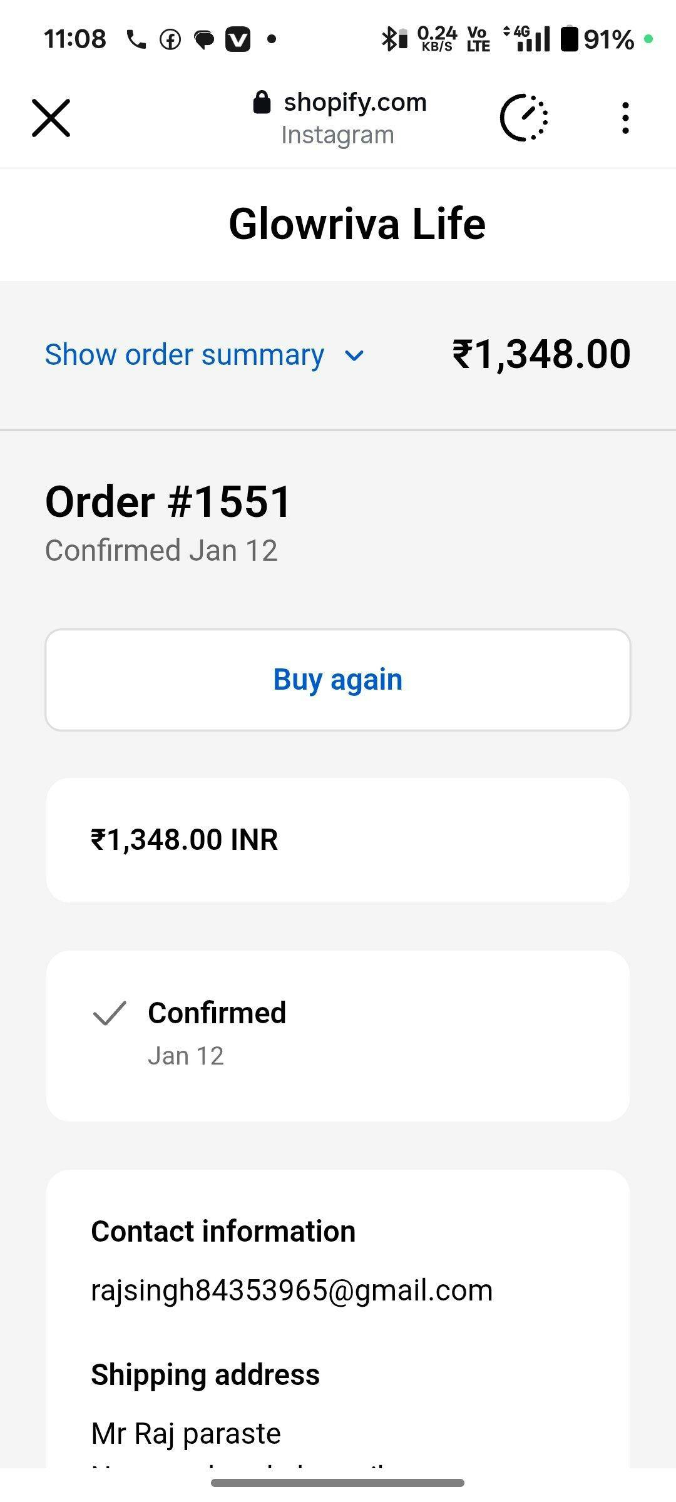Tap the lock icon beside shopify.com
Screen dimensions: 676x1502
[x=262, y=102]
